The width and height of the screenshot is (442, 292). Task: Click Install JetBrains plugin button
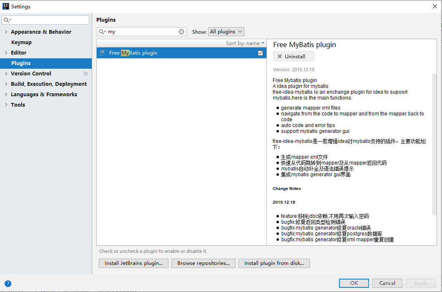tap(133, 263)
